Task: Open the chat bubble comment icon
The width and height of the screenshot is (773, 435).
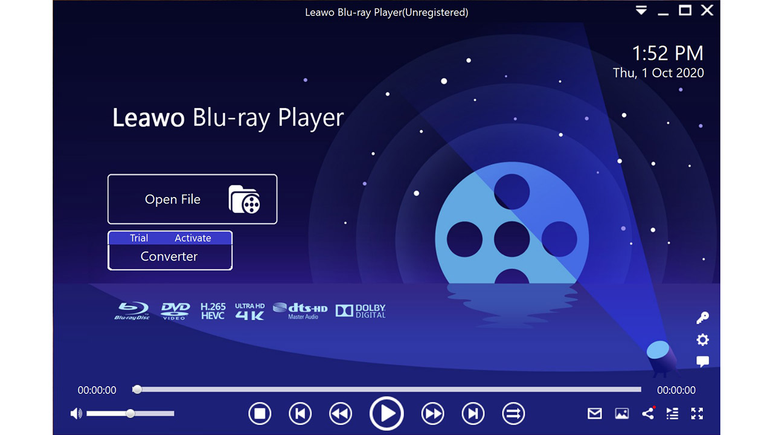Action: pos(702,362)
